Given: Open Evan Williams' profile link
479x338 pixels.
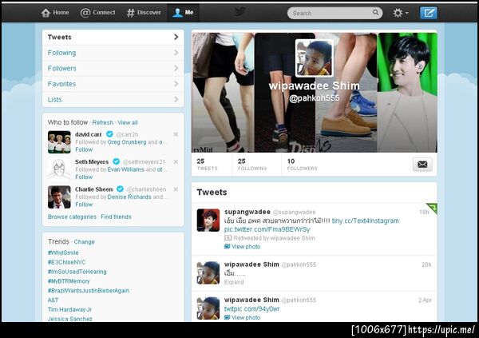Looking at the screenshot, I should tap(125, 169).
